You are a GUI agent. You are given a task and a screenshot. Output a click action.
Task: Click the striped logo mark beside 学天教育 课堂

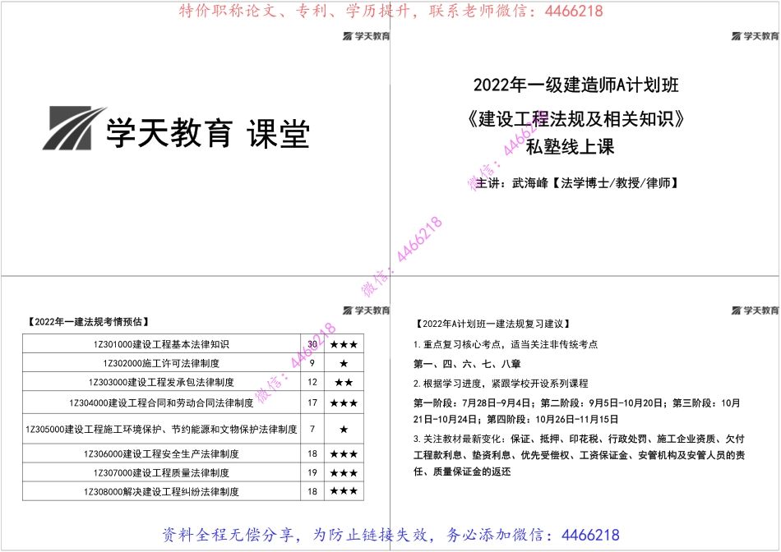68,129
